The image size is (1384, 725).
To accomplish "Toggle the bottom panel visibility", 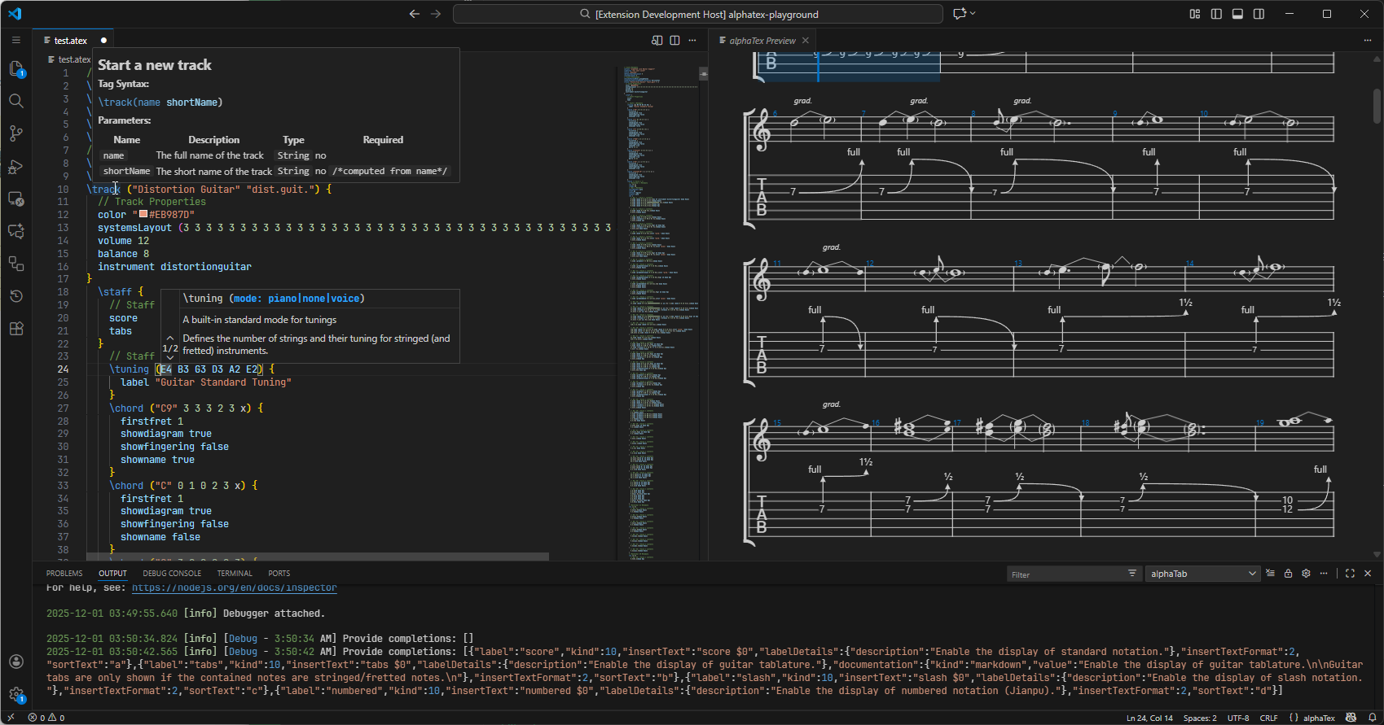I will 1237,14.
